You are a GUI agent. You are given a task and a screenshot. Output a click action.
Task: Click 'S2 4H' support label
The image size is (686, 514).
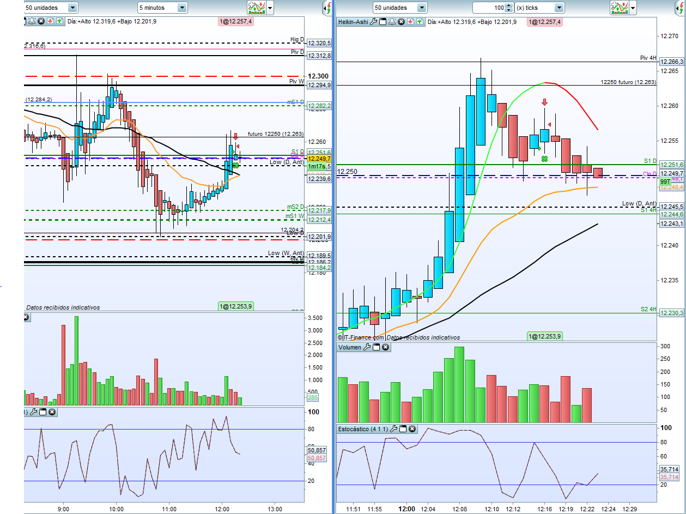pyautogui.click(x=648, y=309)
